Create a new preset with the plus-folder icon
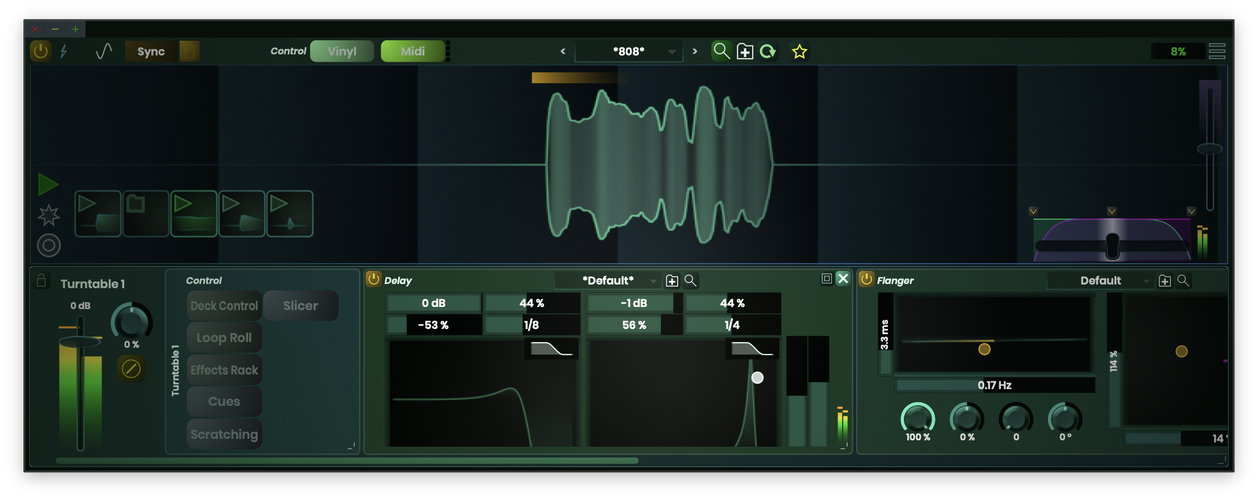The image size is (1258, 500). click(x=744, y=51)
